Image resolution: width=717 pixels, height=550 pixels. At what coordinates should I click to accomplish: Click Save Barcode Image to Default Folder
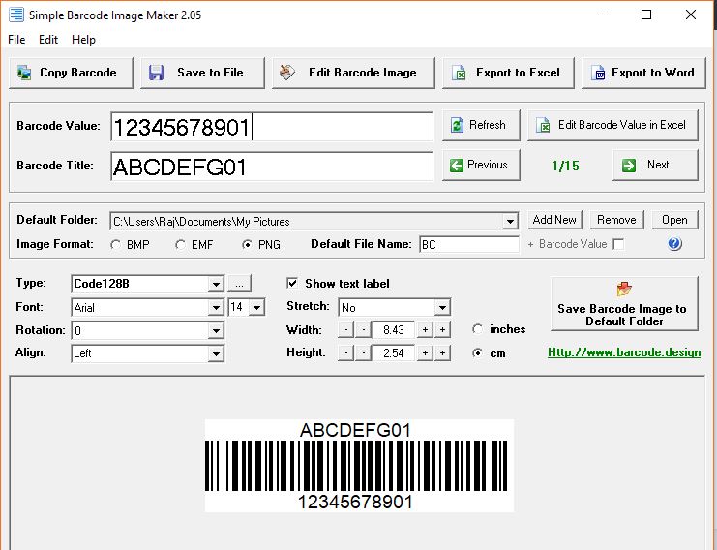point(624,303)
